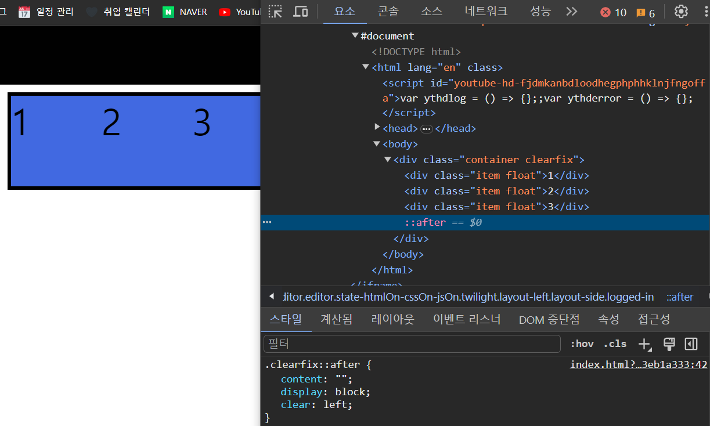
Task: Click the warning count 6 badge
Action: point(646,13)
